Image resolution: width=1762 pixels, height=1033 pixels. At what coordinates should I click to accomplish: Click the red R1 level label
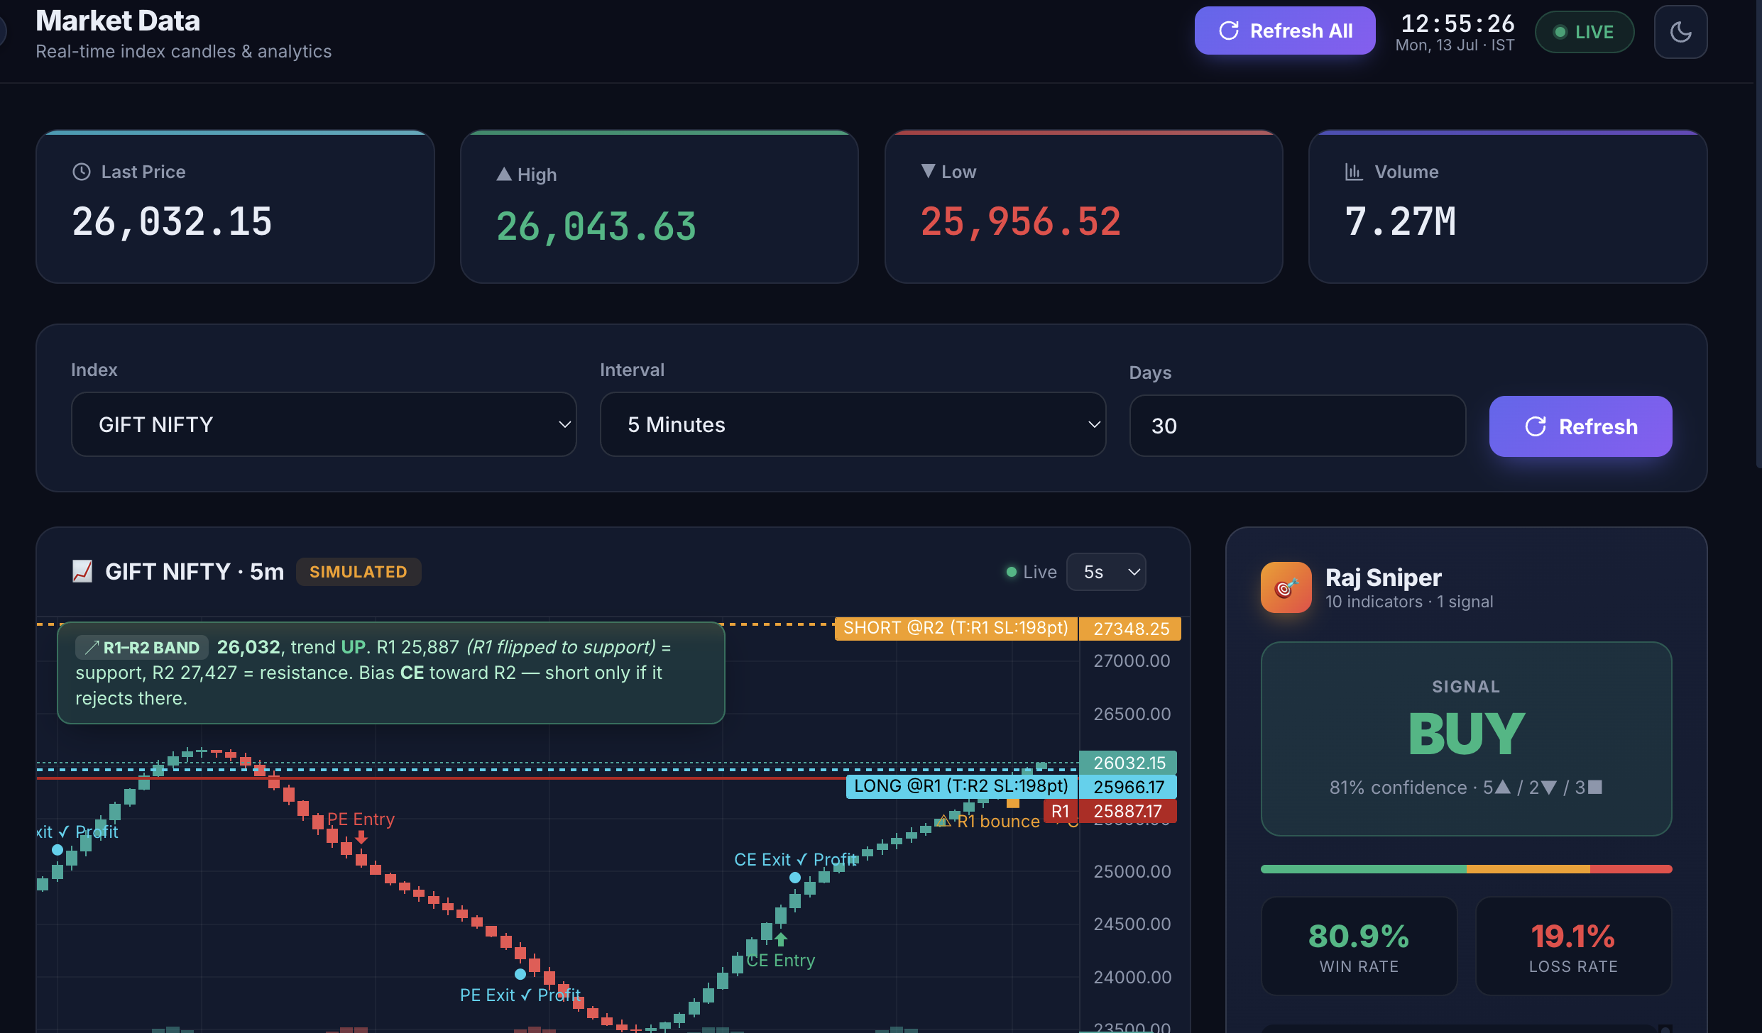[x=1060, y=811]
